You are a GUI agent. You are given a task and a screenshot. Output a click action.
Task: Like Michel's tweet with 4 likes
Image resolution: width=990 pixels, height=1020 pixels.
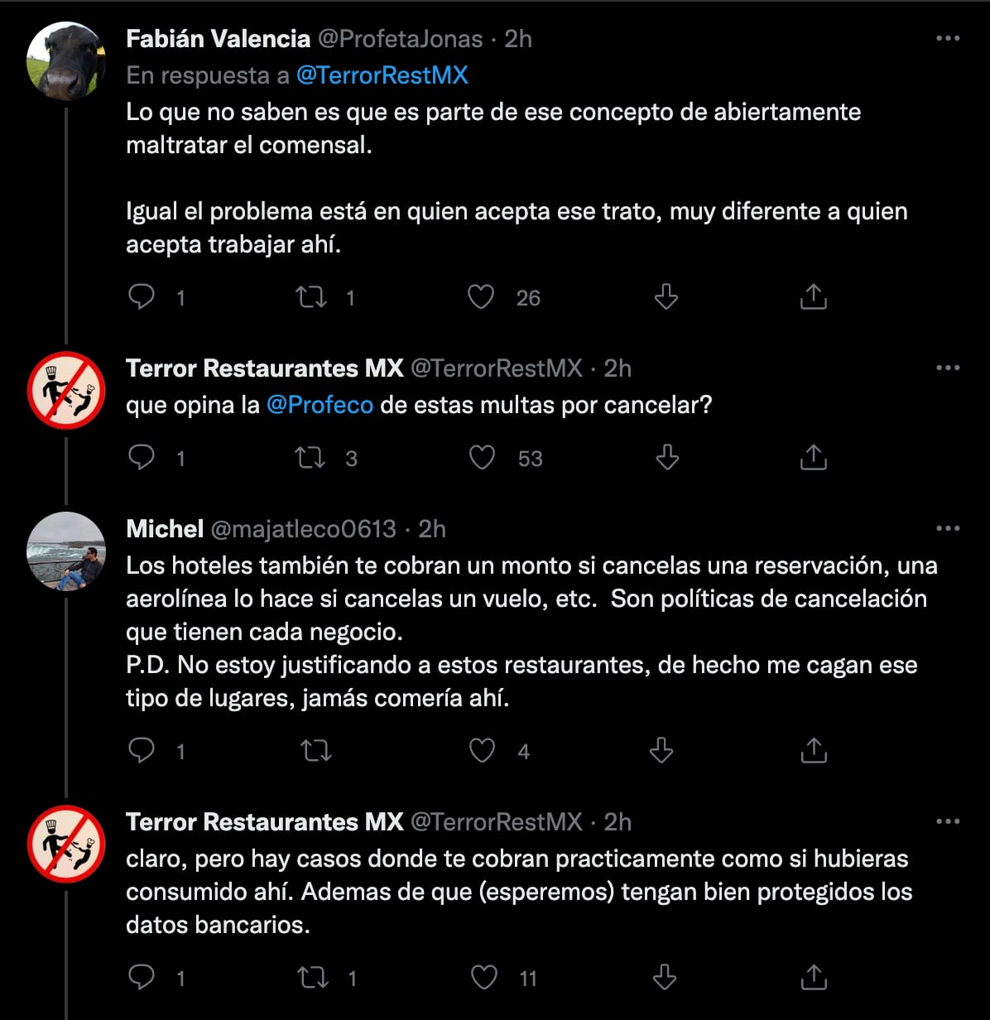[481, 750]
